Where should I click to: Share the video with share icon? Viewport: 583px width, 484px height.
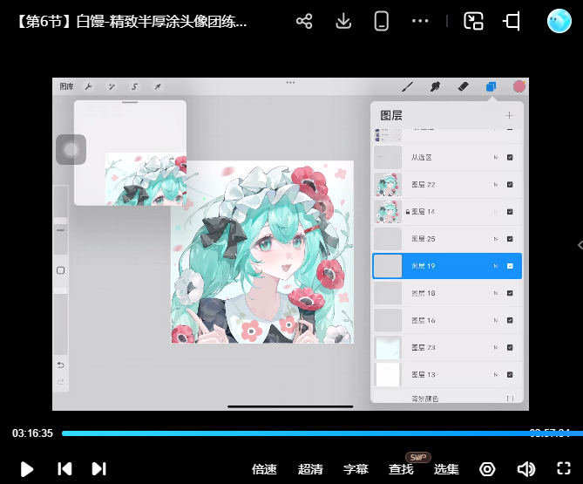click(x=304, y=21)
